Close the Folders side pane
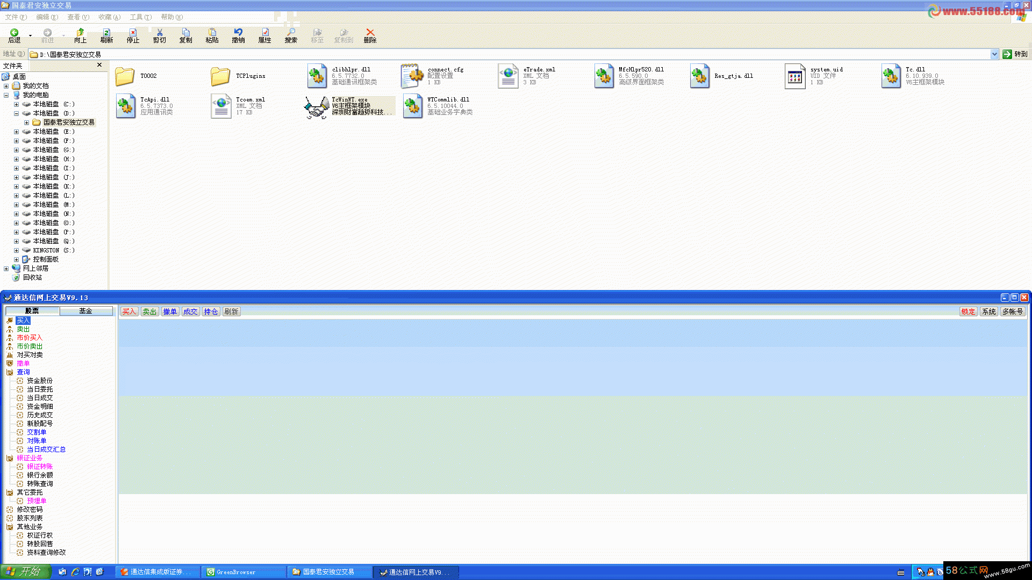Screen dimensions: 1032x580 pos(99,65)
